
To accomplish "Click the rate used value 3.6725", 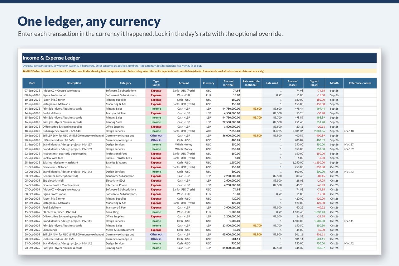I will (x=272, y=131).
